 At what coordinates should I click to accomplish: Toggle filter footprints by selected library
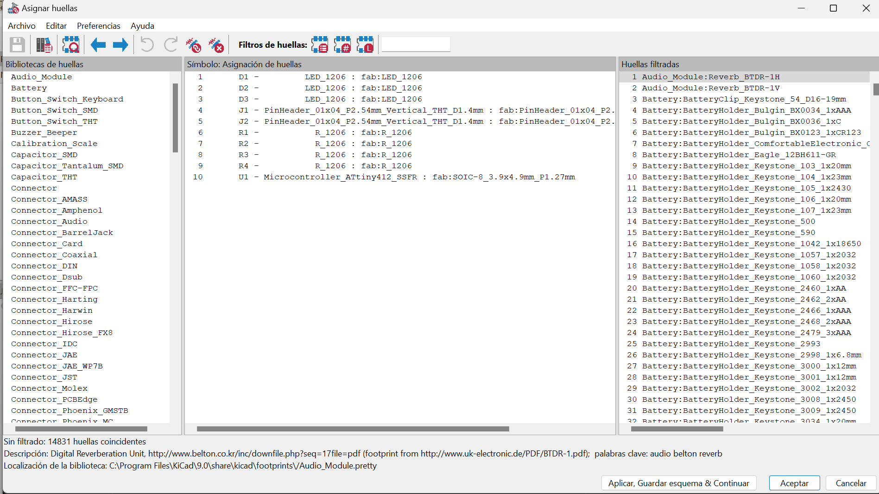point(365,45)
